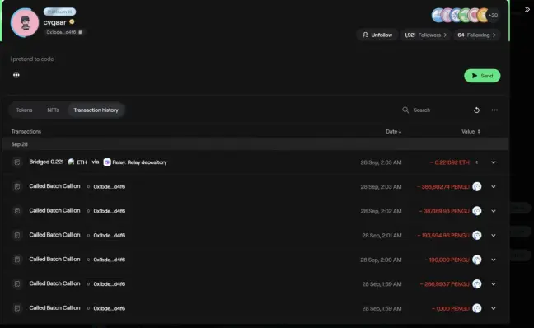Expand the -193,594.96 PENGU transaction row

493,236
